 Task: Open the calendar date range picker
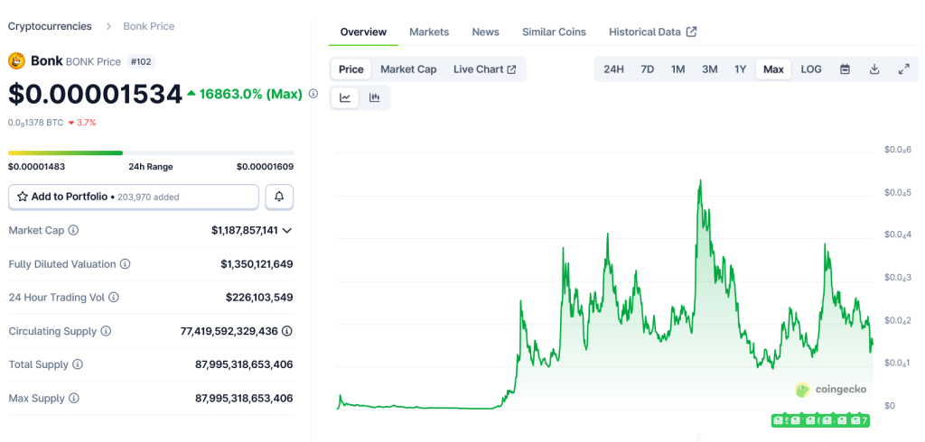pos(845,69)
